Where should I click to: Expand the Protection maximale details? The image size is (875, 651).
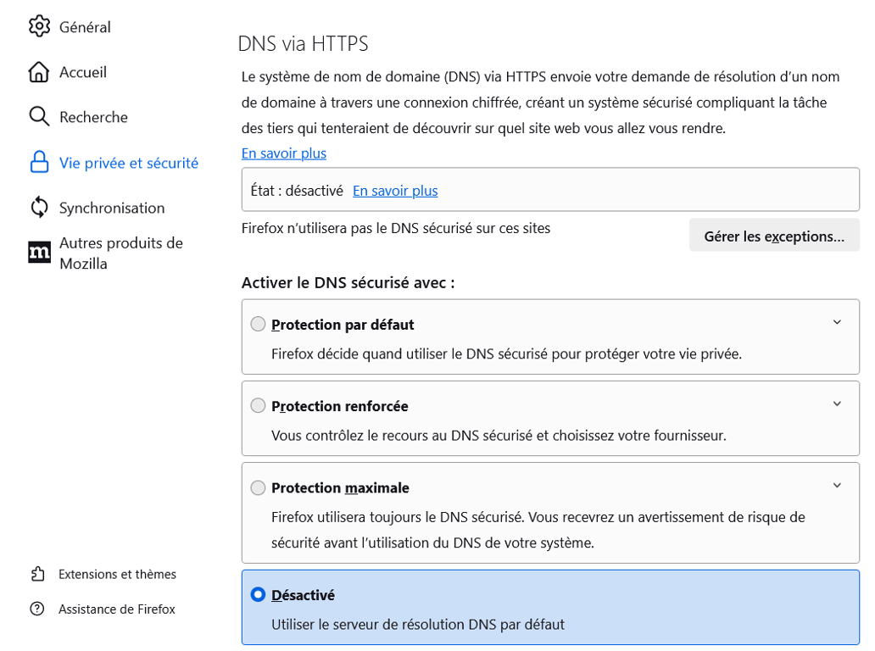pos(837,485)
